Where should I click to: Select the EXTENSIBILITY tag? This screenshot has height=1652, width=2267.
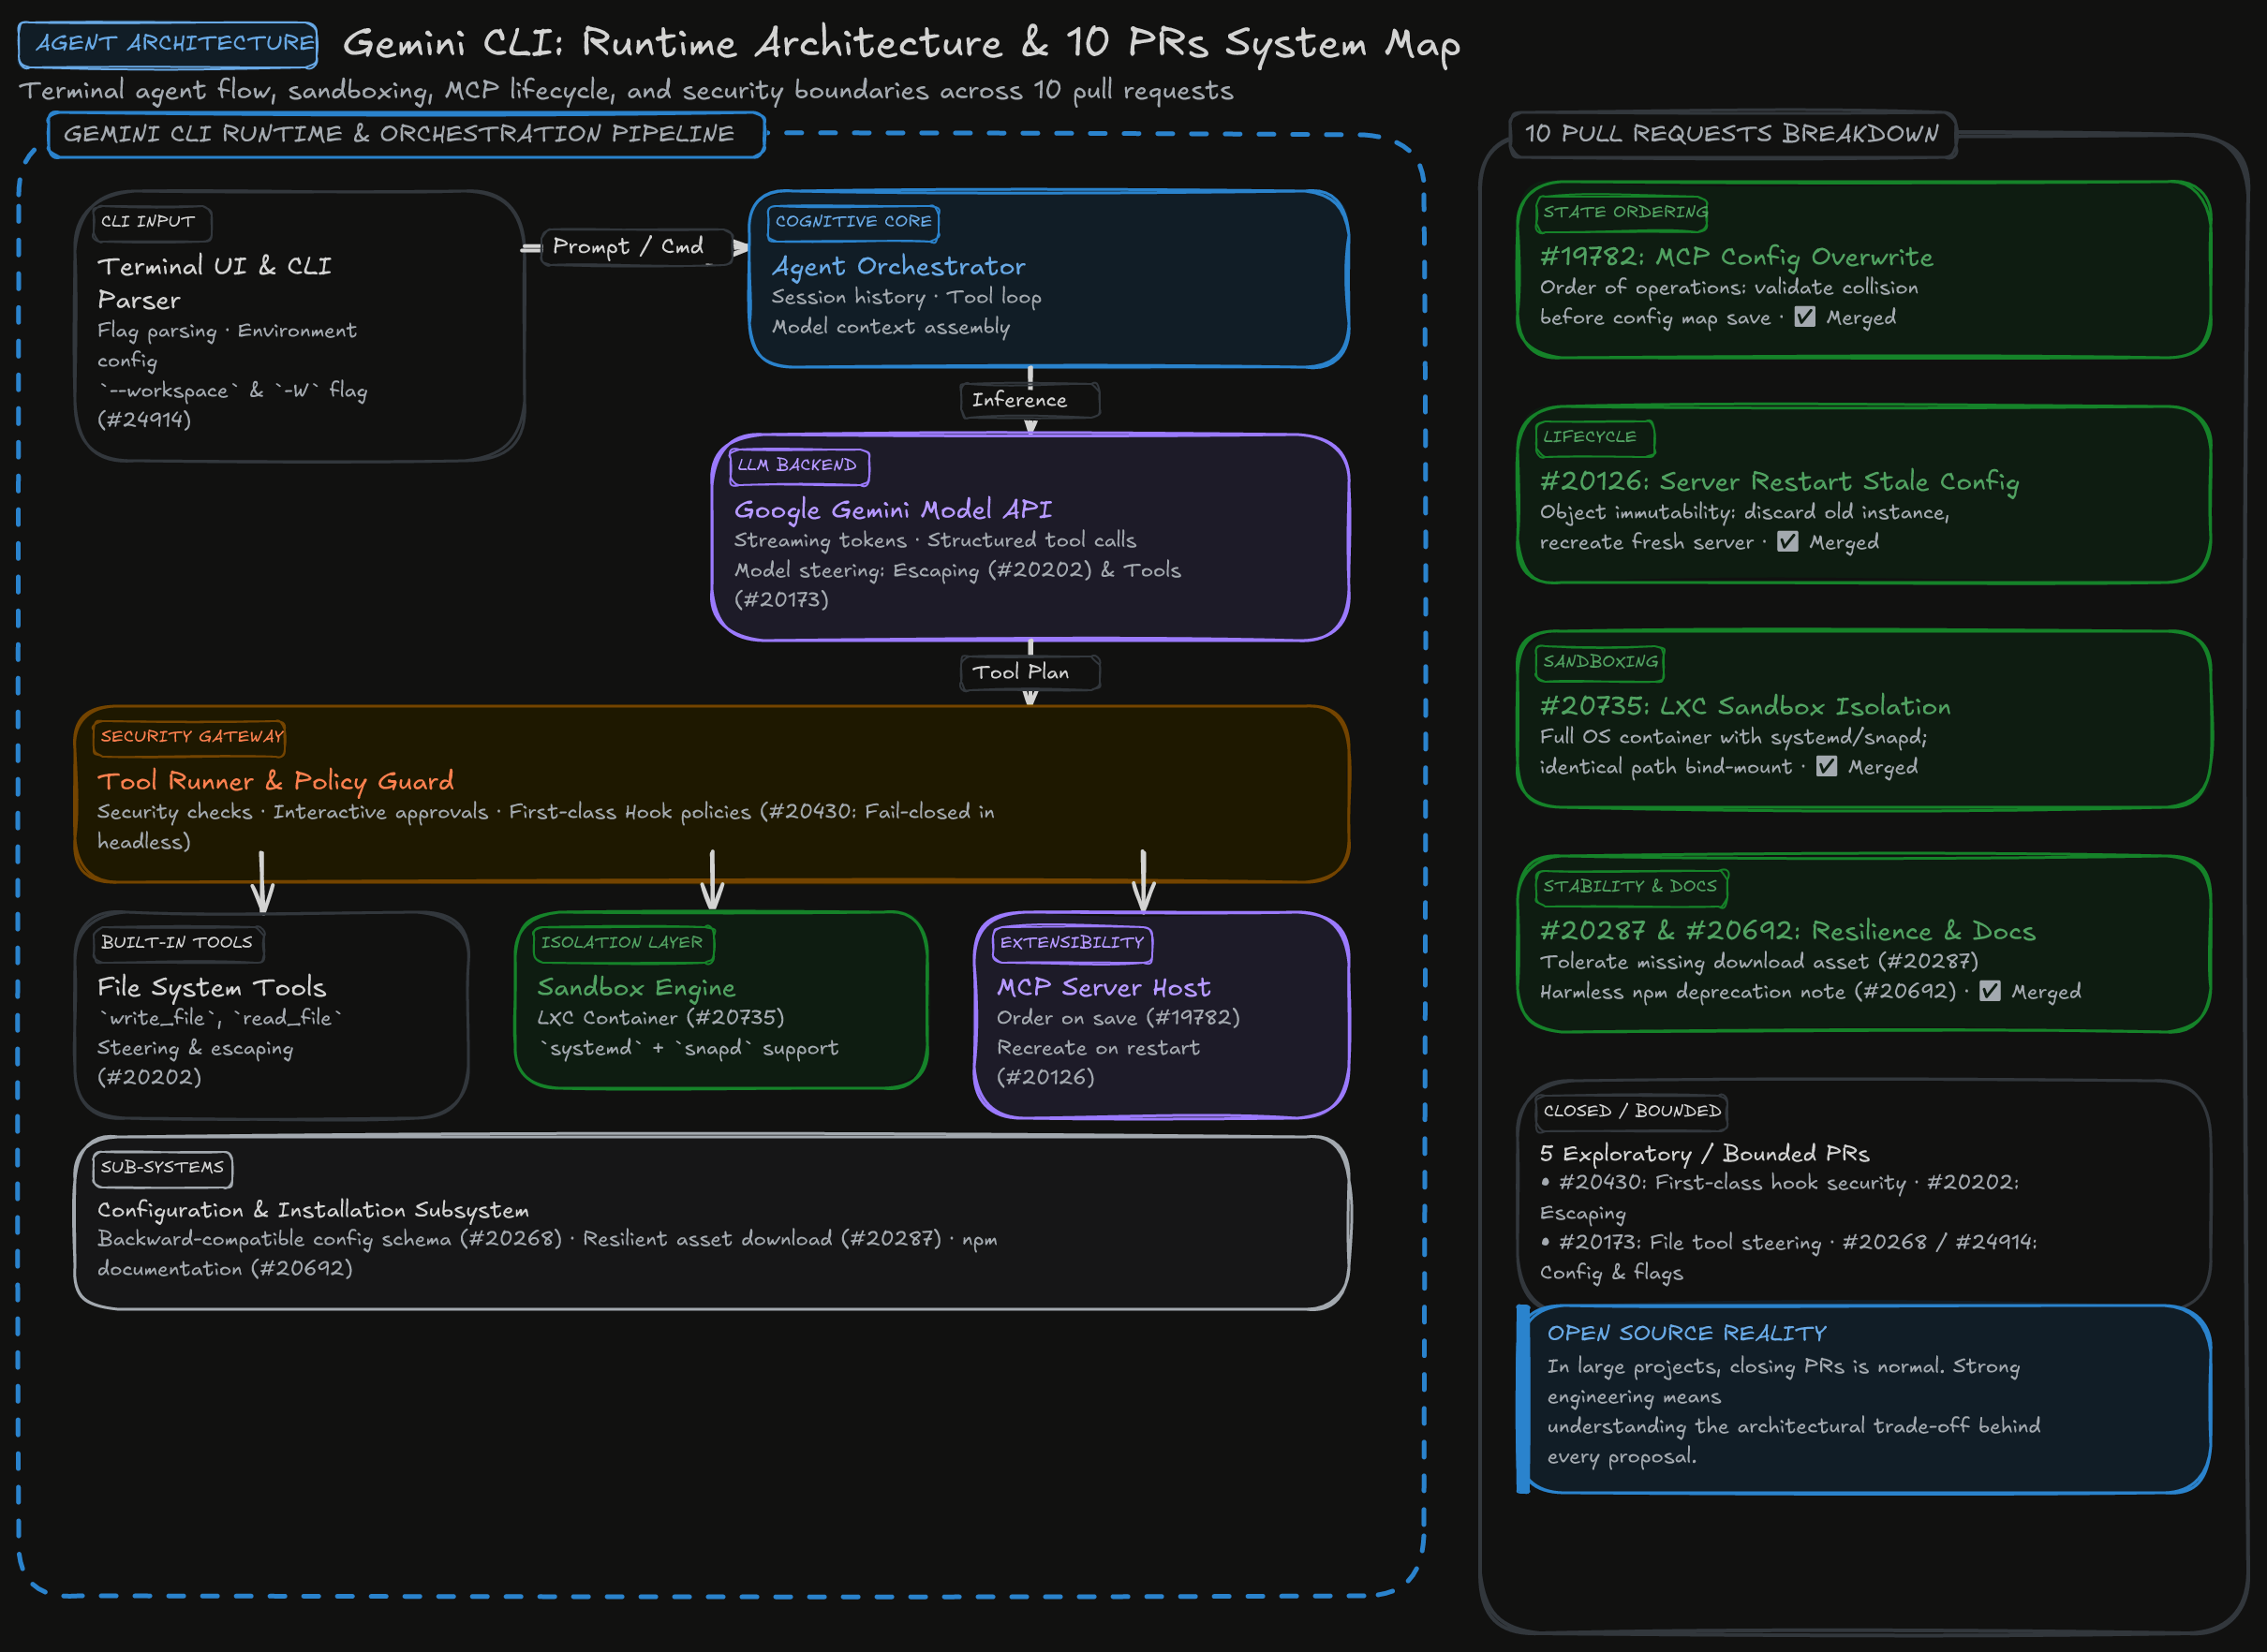[x=1073, y=943]
